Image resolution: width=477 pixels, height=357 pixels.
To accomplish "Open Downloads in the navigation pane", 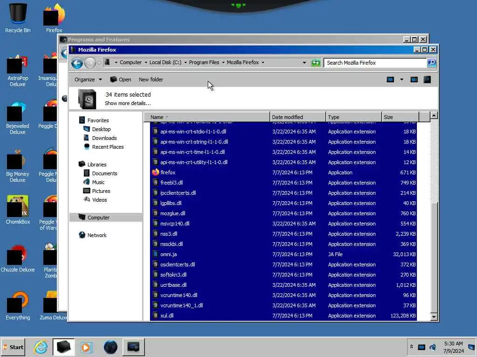I will coord(104,138).
